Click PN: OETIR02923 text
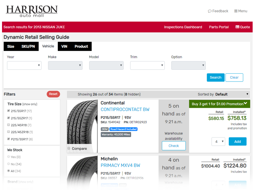 point(135,122)
